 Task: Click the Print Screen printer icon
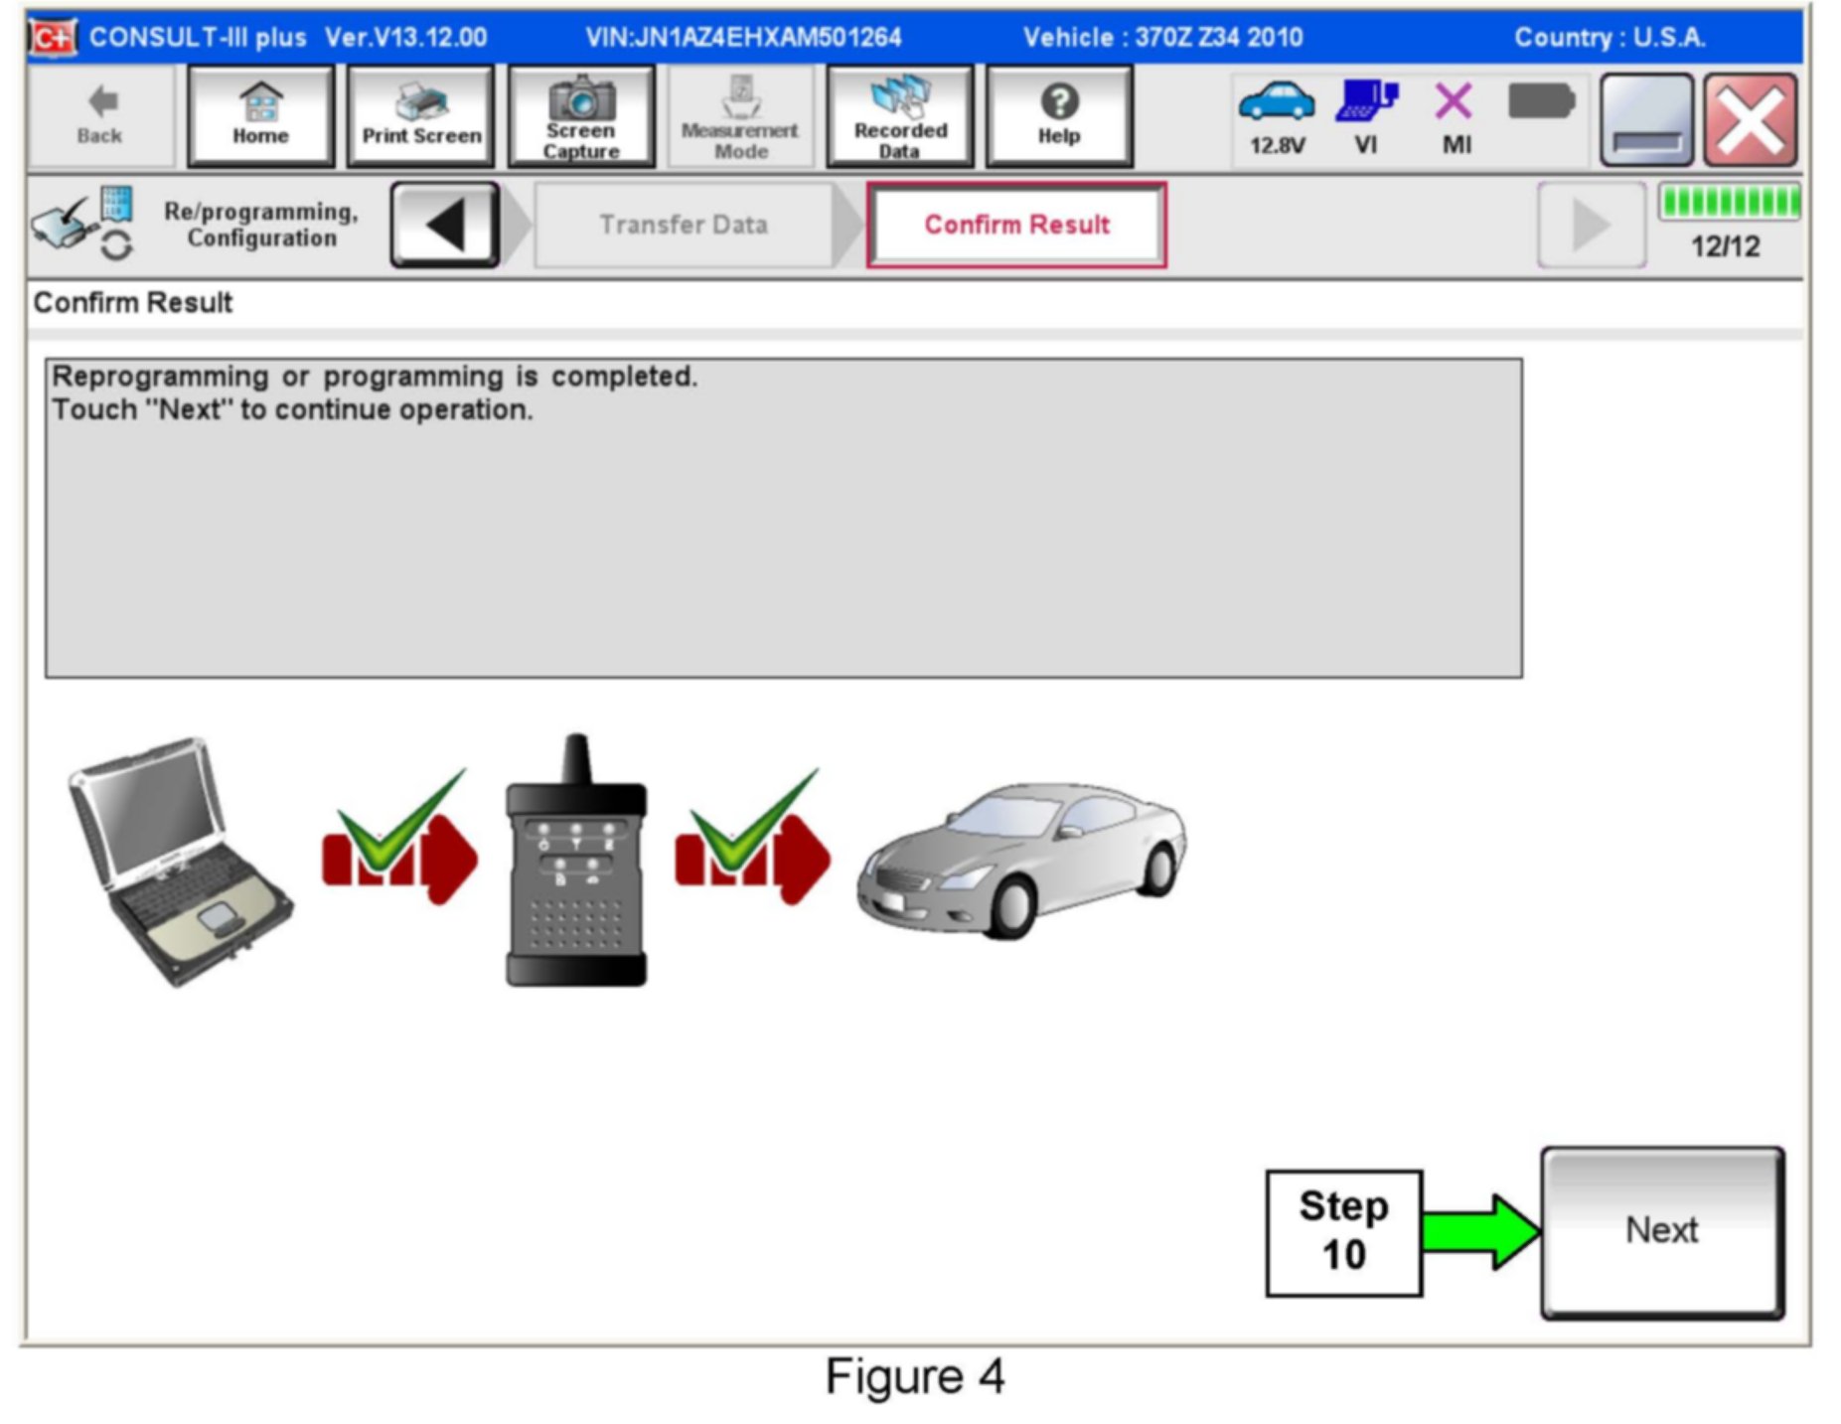pyautogui.click(x=421, y=116)
